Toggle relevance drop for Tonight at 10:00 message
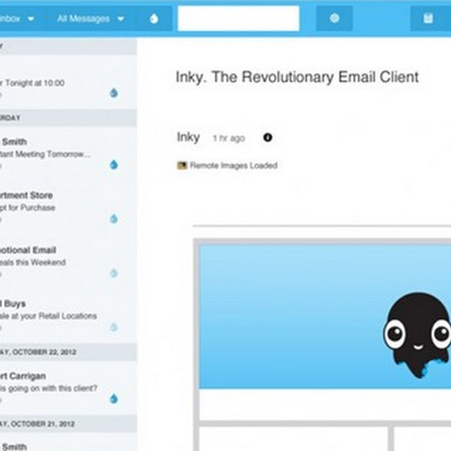 point(114,93)
